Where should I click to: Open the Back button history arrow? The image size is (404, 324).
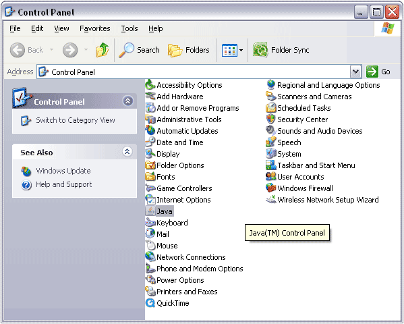click(x=51, y=50)
